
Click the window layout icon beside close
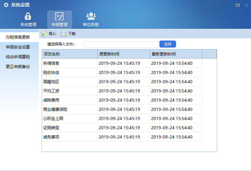pyautogui.click(x=238, y=5)
